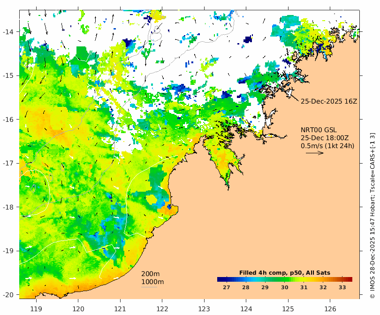Click latitude axis label -17
Screen dimensions: 380x315
[x=8, y=163]
